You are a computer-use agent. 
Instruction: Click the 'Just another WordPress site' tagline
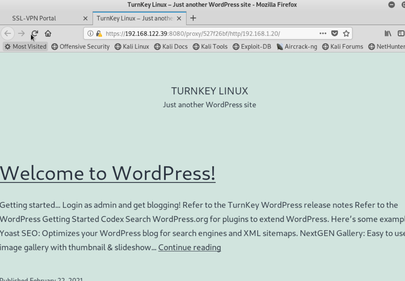click(210, 105)
